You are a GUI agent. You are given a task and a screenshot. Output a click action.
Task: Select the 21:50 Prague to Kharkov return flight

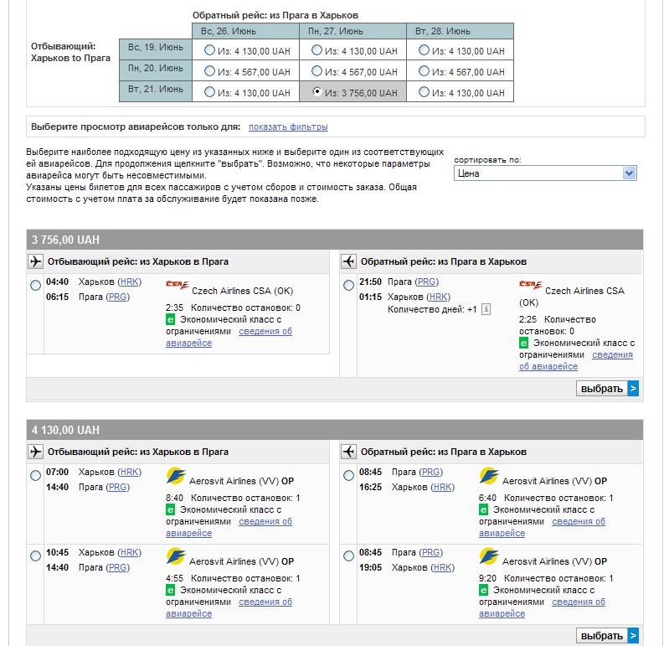click(348, 286)
